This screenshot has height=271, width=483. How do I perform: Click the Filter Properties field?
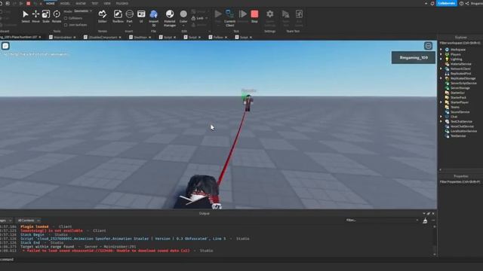460,182
